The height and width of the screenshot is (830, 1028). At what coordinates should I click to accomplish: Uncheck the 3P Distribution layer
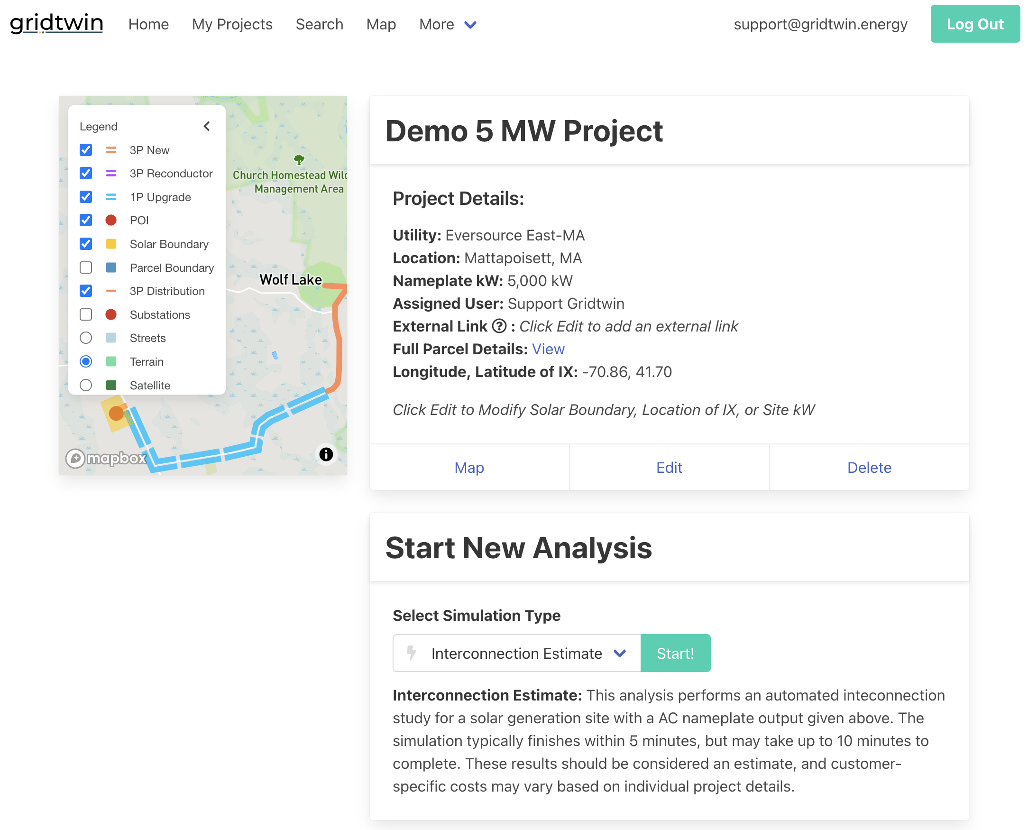pyautogui.click(x=86, y=291)
